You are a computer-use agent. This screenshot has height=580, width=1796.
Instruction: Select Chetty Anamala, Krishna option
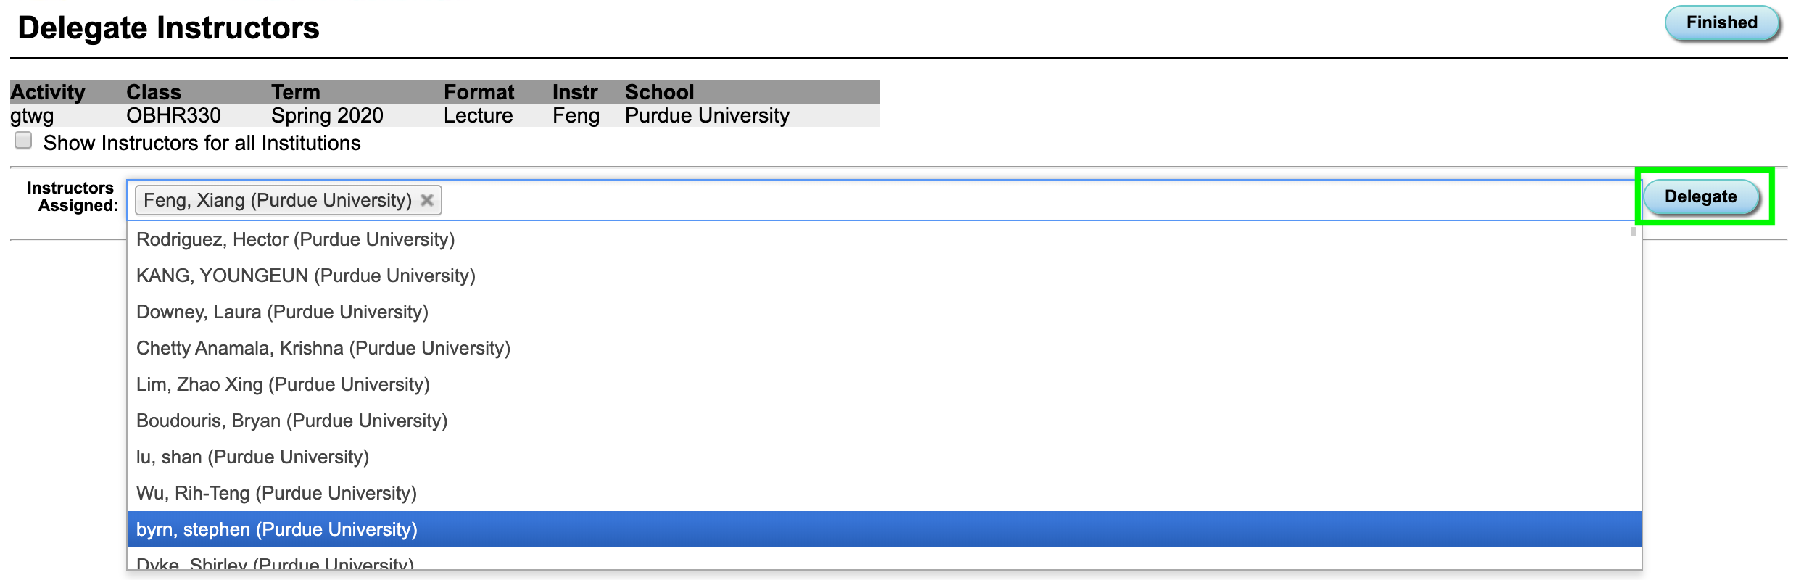[x=323, y=348]
